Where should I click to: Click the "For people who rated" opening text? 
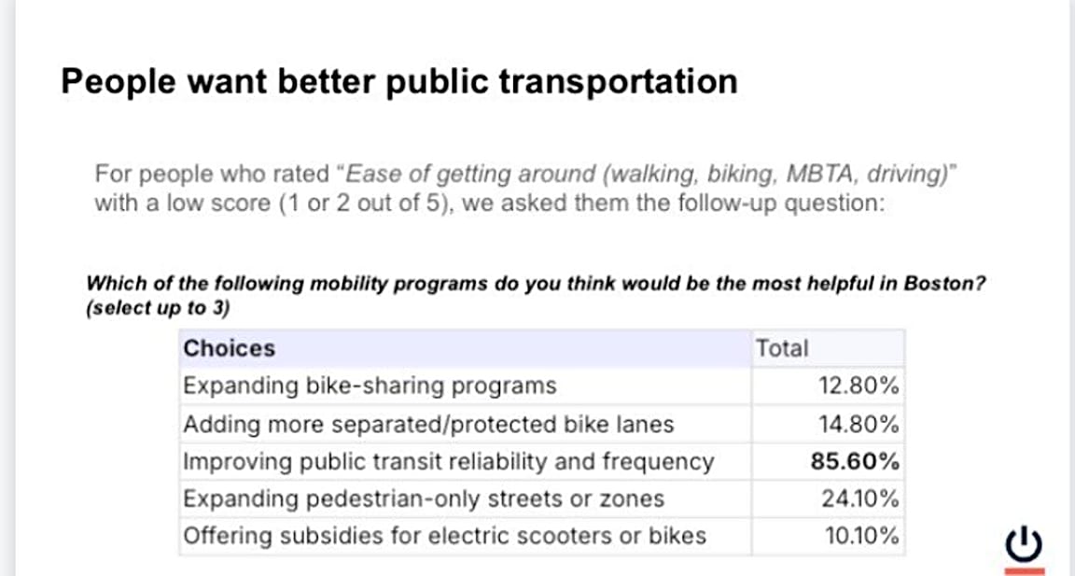click(212, 175)
